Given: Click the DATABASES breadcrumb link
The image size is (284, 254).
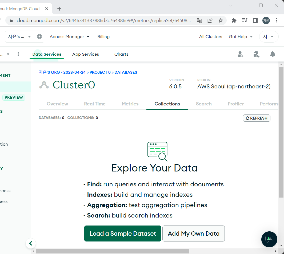Looking at the screenshot, I should (x=126, y=72).
